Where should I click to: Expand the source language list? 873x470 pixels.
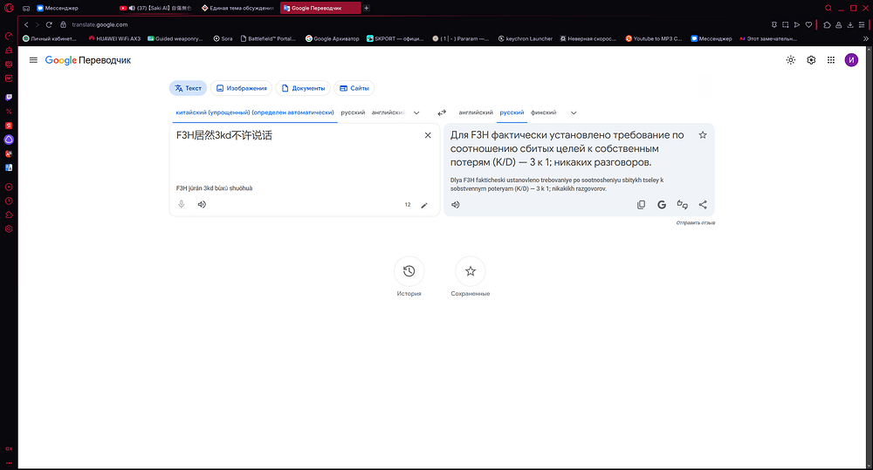[416, 112]
